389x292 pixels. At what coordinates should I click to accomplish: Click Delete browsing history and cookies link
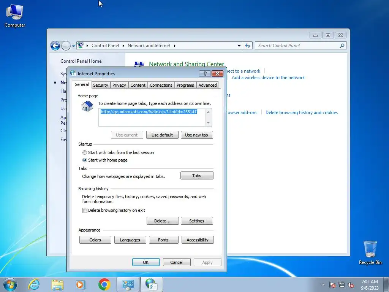(x=301, y=113)
